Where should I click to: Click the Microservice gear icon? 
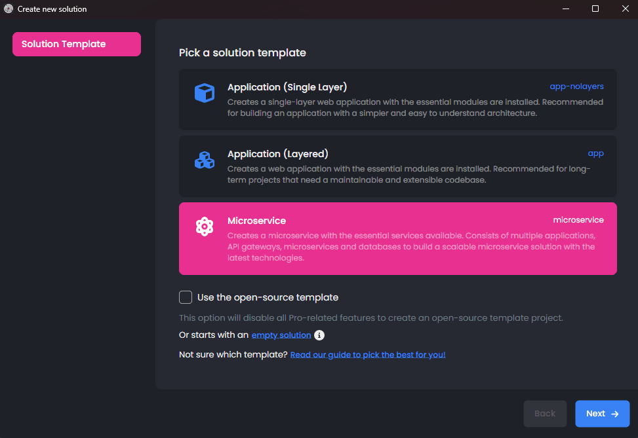coord(205,226)
